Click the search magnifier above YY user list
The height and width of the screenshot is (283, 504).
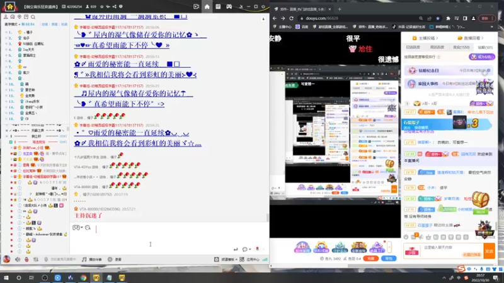[33, 17]
